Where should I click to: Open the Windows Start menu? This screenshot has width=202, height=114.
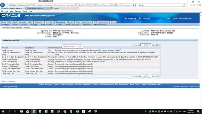(x=3, y=111)
